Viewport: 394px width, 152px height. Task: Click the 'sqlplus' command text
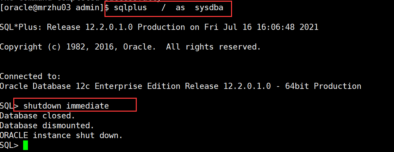tap(130, 8)
